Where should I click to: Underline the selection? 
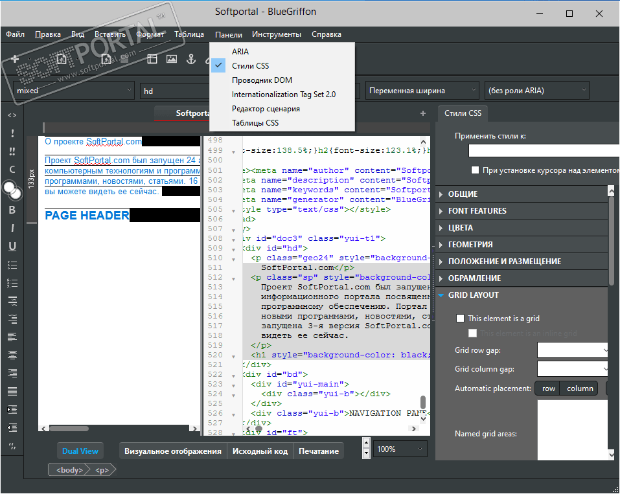coord(12,246)
